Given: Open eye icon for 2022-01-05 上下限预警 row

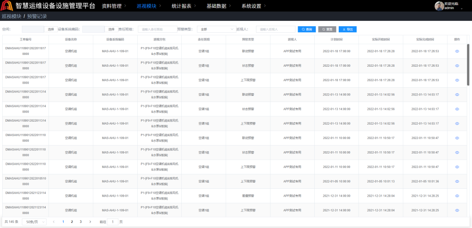Looking at the screenshot, I should (x=457, y=181).
